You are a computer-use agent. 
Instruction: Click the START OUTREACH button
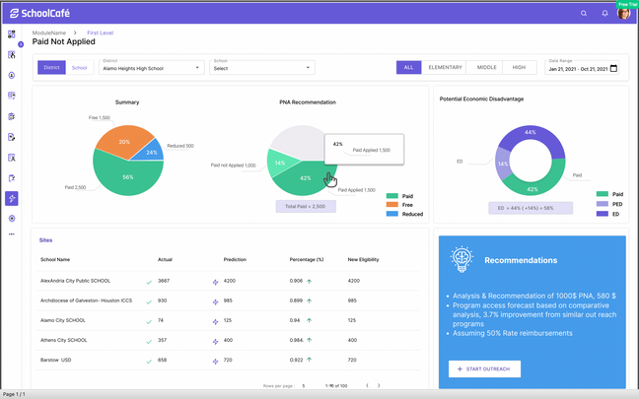[x=484, y=368]
